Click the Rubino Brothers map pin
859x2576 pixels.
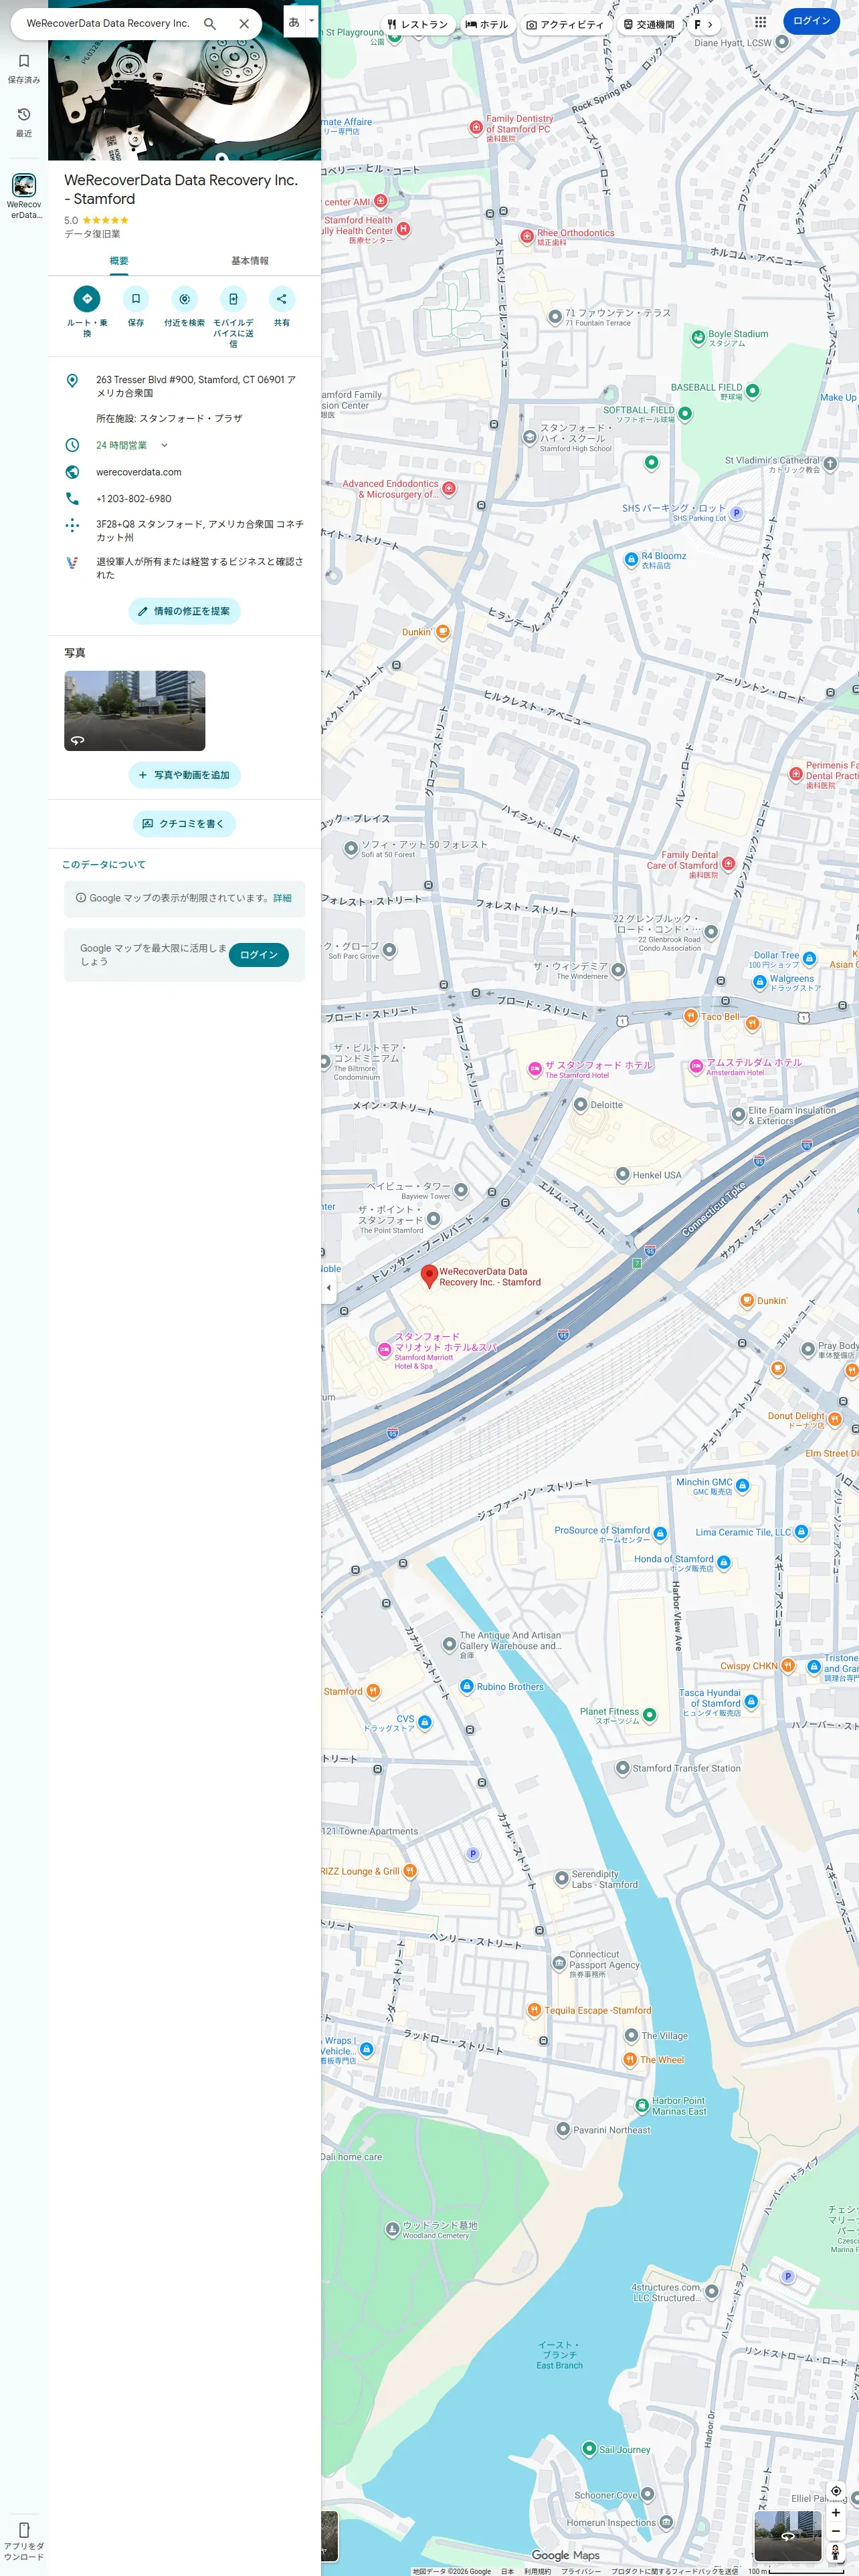click(466, 1686)
